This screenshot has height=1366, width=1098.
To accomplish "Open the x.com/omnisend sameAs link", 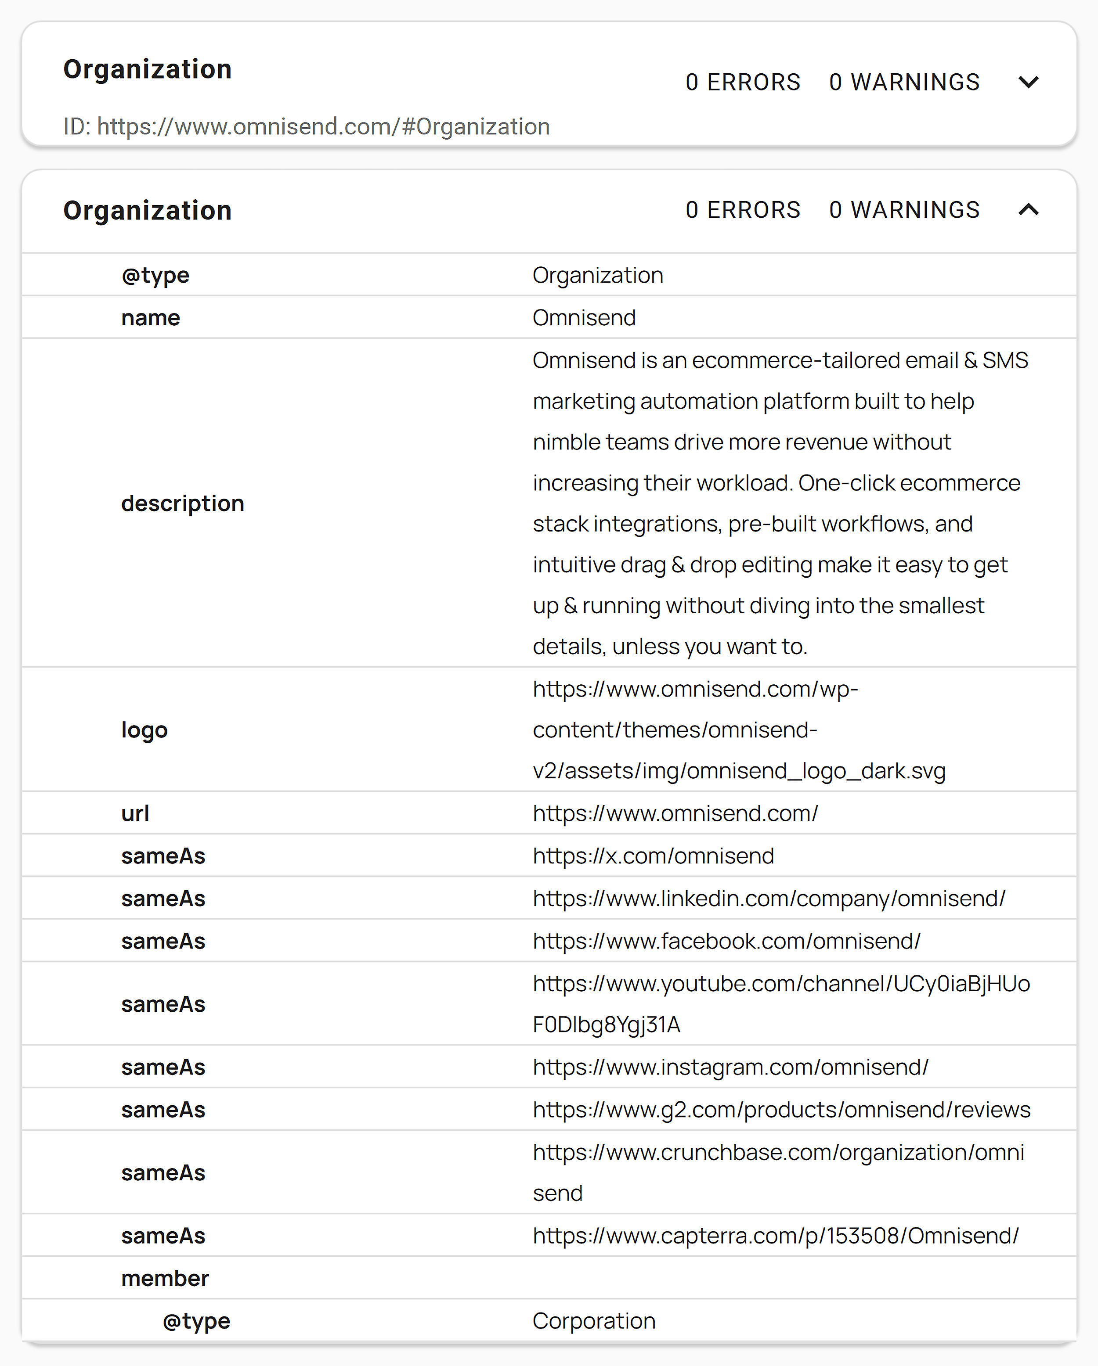I will click(x=652, y=856).
